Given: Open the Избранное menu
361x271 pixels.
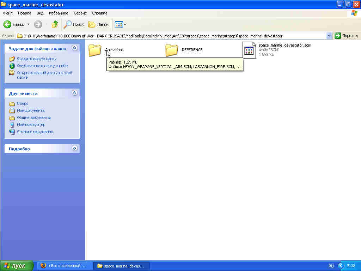Looking at the screenshot, I should pyautogui.click(x=59, y=13).
